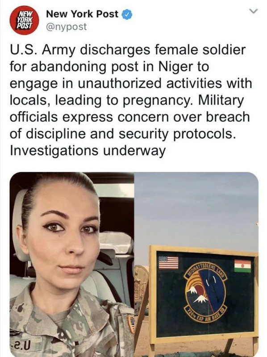Click the "Investigations underway" tweet line

click(88, 150)
